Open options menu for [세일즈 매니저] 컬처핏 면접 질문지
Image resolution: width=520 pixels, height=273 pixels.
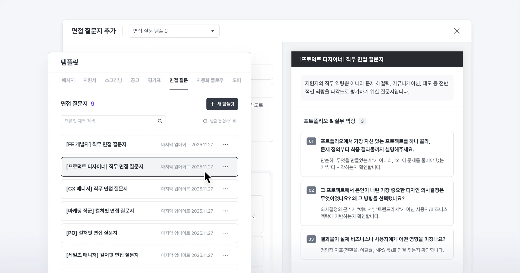(x=226, y=255)
